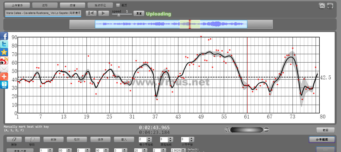Image resolution: width=341 pixels, height=152 pixels.
Task: Click the 吸附 snap button
Action: pyautogui.click(x=77, y=139)
